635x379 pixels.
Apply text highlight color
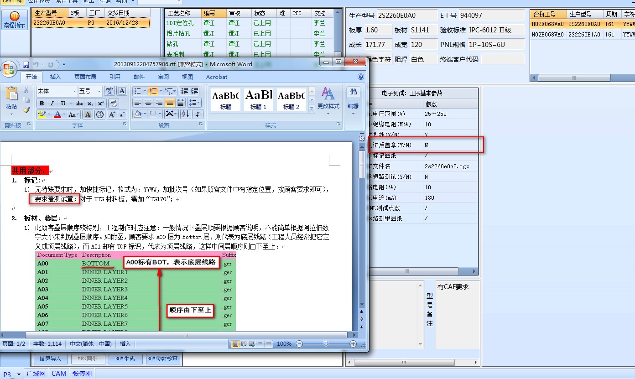coord(42,114)
